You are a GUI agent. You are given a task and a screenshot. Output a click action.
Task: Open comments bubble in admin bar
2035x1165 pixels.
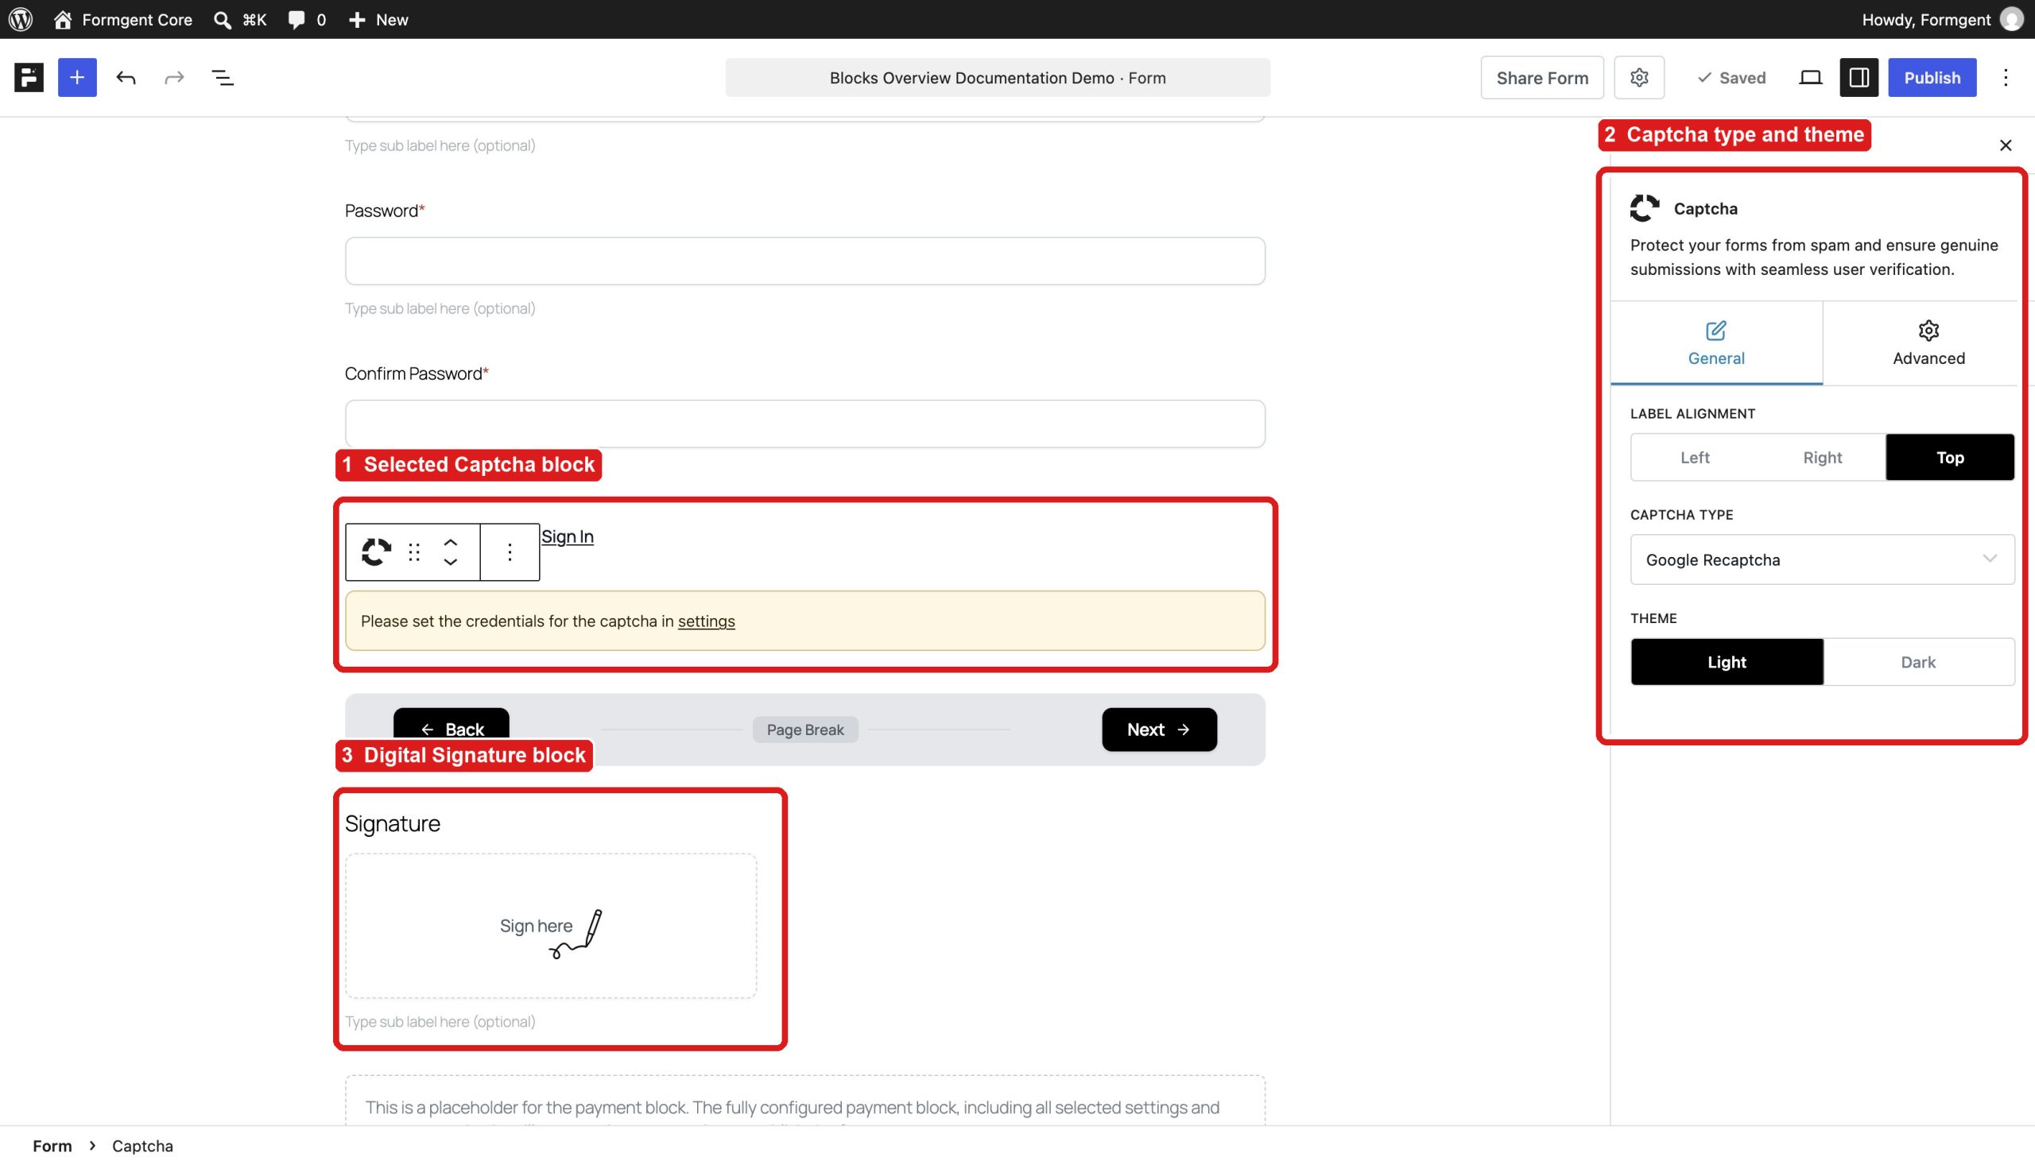(307, 19)
